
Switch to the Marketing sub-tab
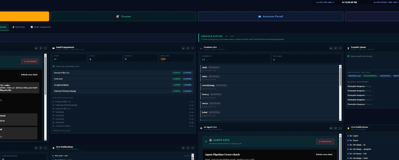19,27
